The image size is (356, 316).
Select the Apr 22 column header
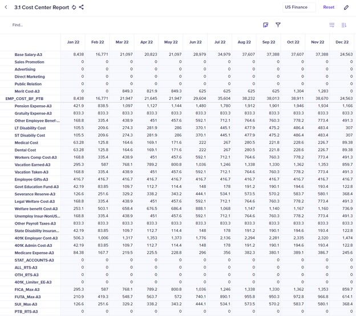[x=147, y=42]
